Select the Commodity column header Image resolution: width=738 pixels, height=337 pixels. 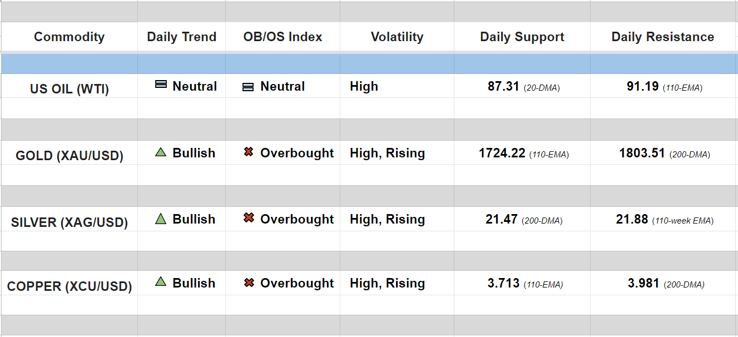(69, 37)
